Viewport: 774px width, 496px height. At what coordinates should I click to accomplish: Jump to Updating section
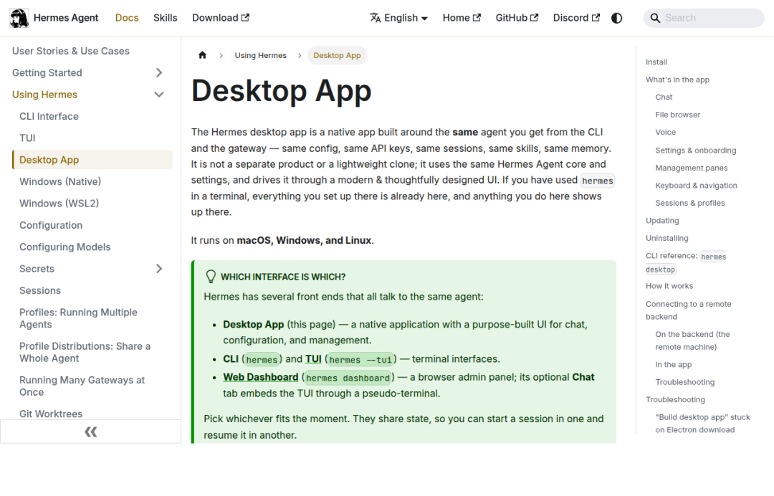(x=662, y=221)
